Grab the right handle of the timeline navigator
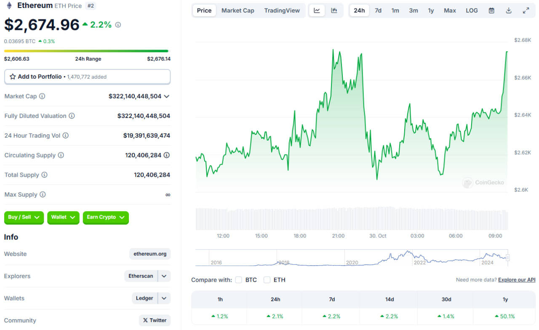The width and height of the screenshot is (539, 330). (508, 258)
